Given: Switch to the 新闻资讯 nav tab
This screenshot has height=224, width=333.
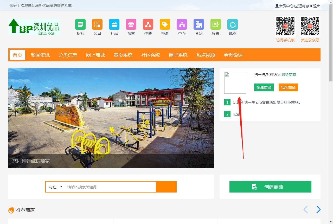Looking at the screenshot, I should coord(40,55).
